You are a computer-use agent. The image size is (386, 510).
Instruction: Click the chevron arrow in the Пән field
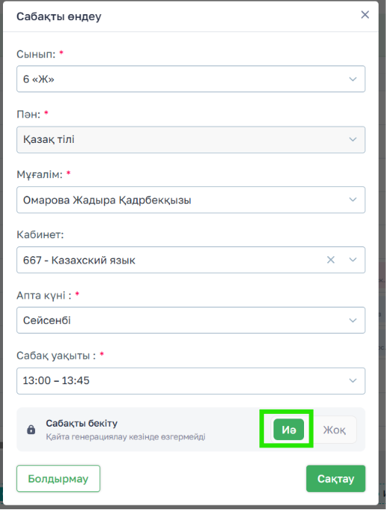(352, 139)
